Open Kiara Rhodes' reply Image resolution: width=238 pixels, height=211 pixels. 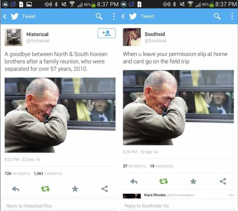pos(178,196)
